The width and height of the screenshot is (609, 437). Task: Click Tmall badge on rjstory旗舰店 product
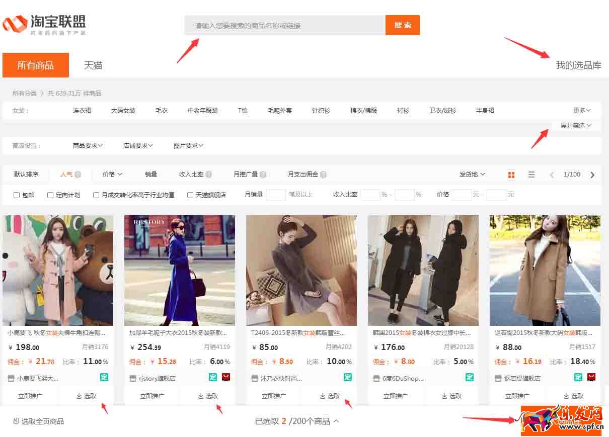[226, 377]
